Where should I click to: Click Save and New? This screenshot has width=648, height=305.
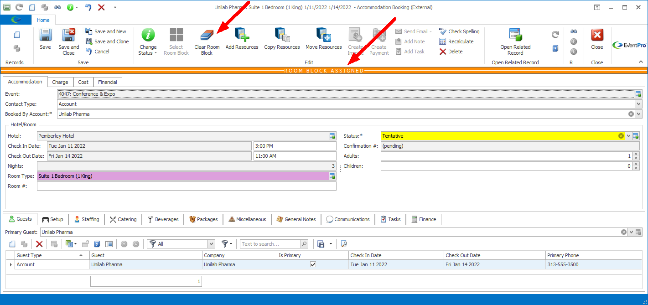point(106,31)
